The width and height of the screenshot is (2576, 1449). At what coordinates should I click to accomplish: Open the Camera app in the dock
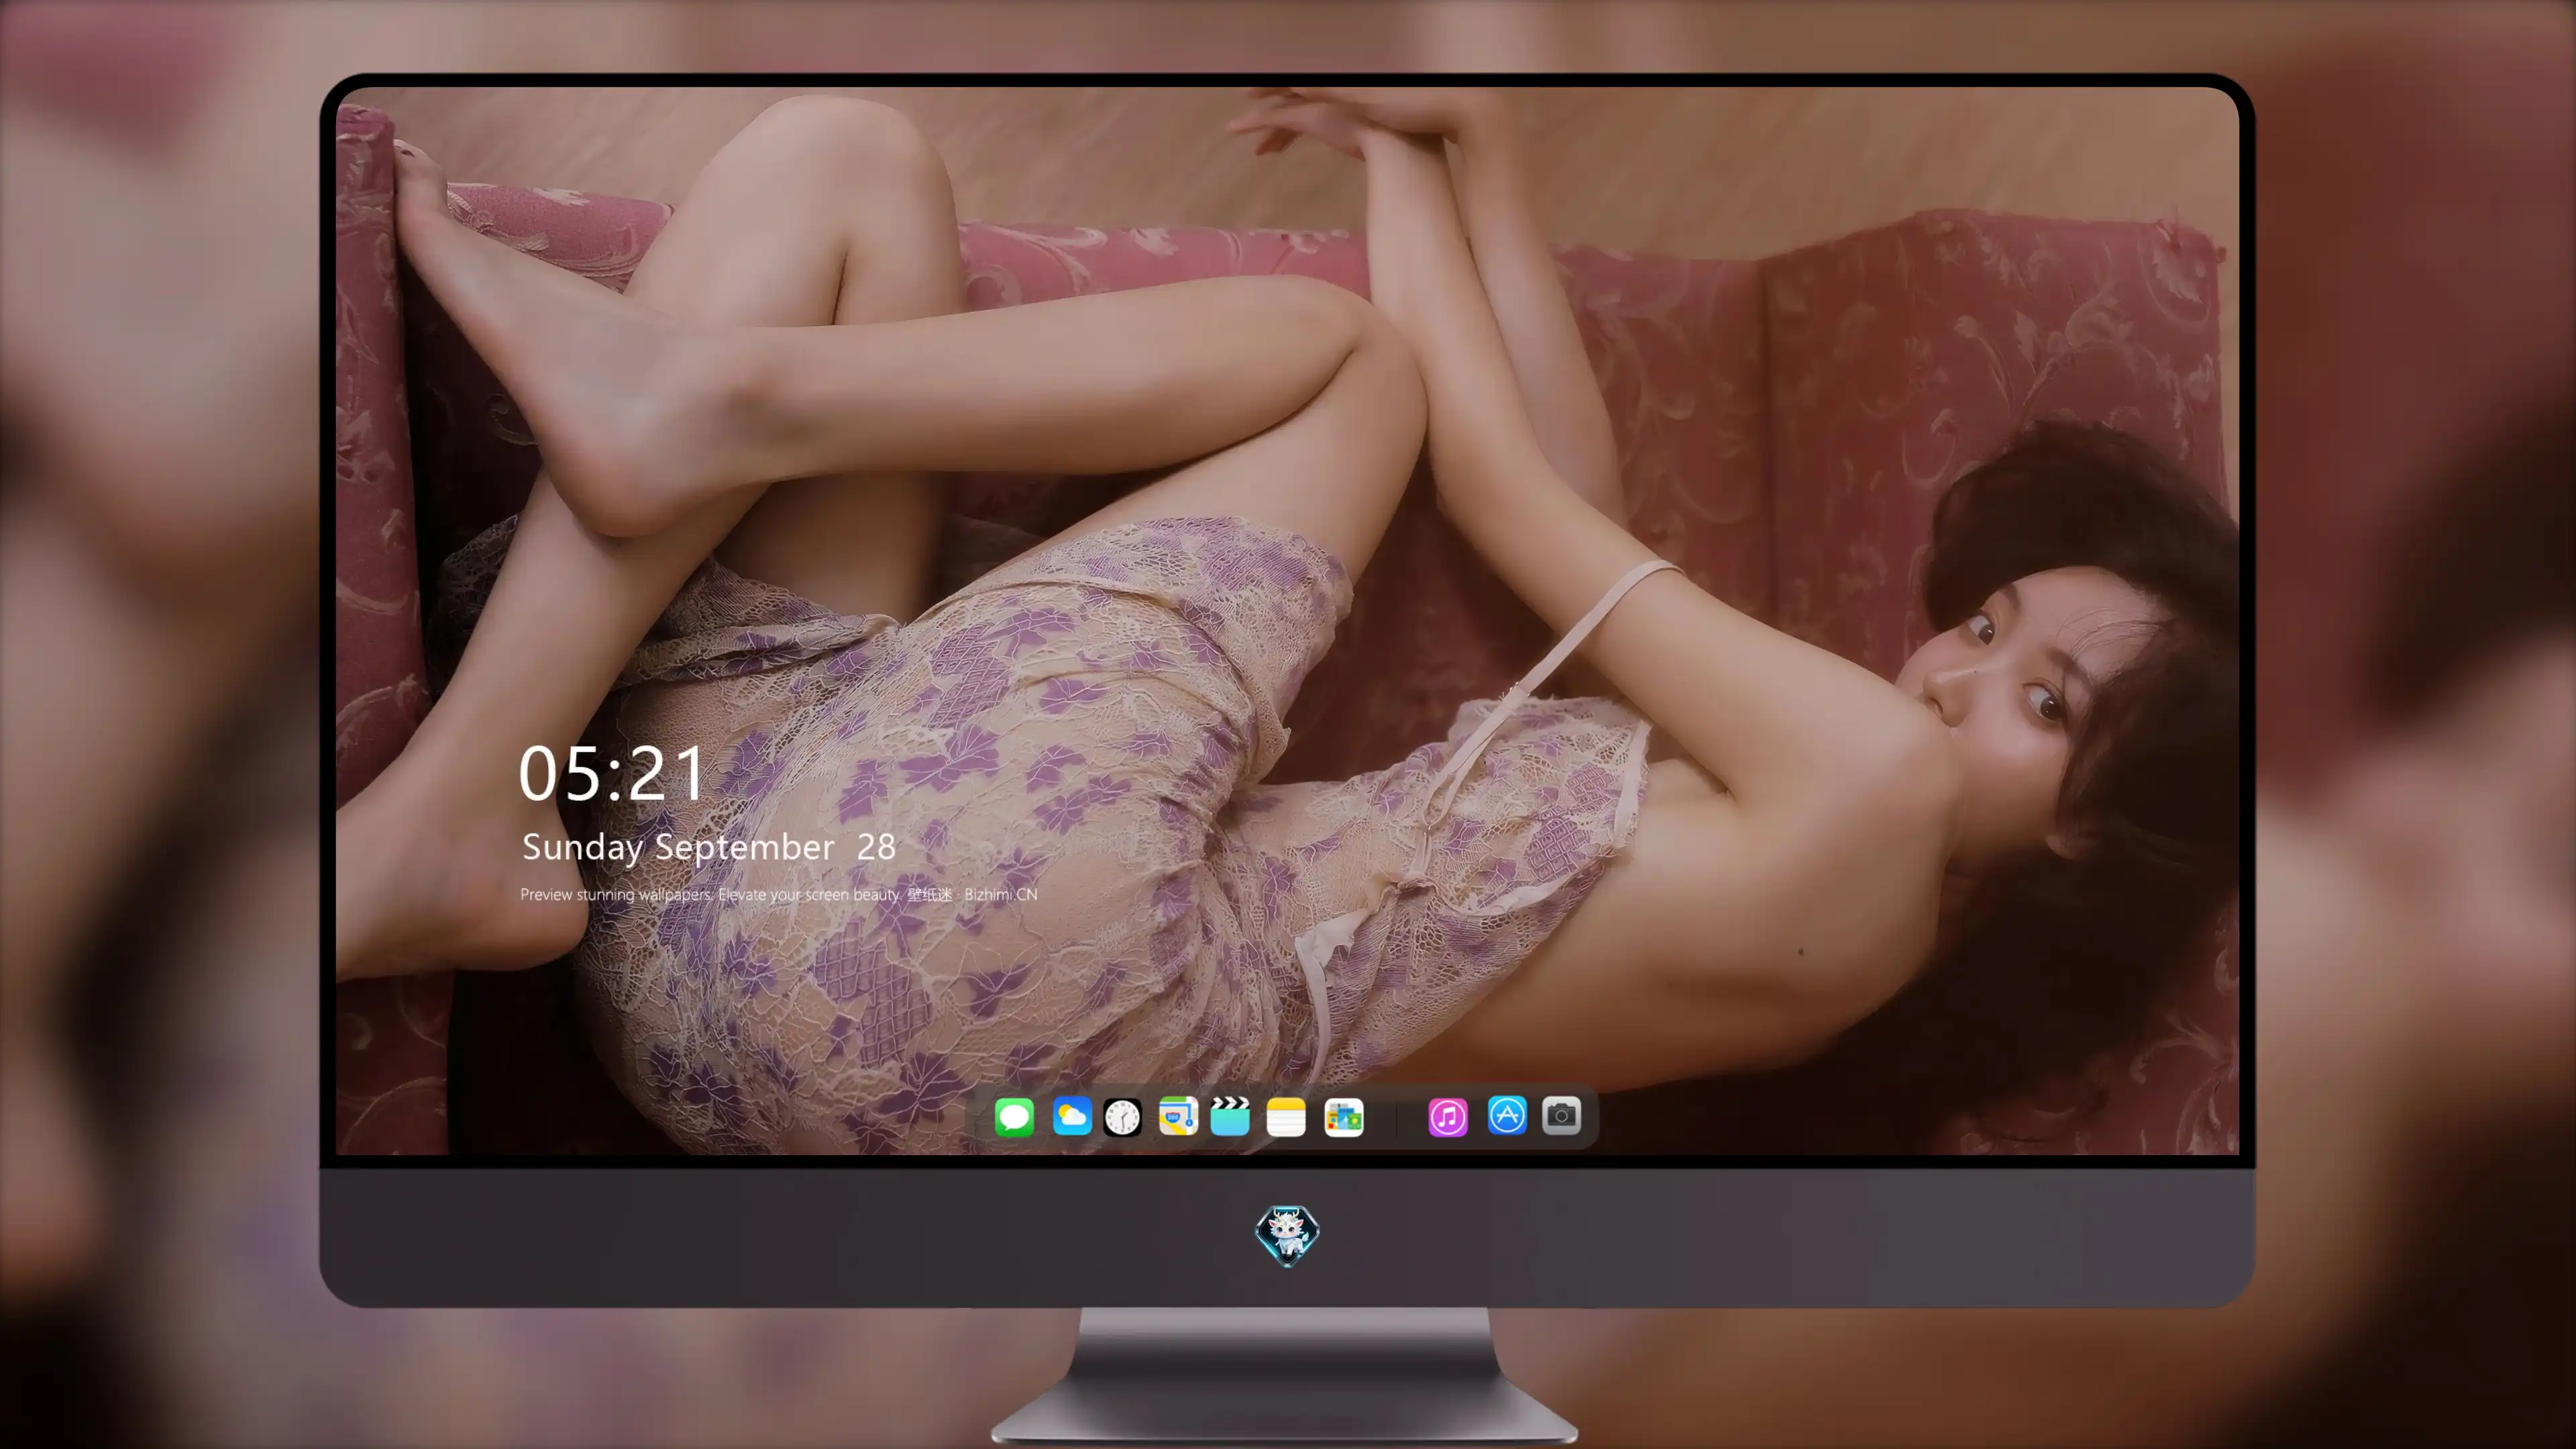pyautogui.click(x=1561, y=1116)
